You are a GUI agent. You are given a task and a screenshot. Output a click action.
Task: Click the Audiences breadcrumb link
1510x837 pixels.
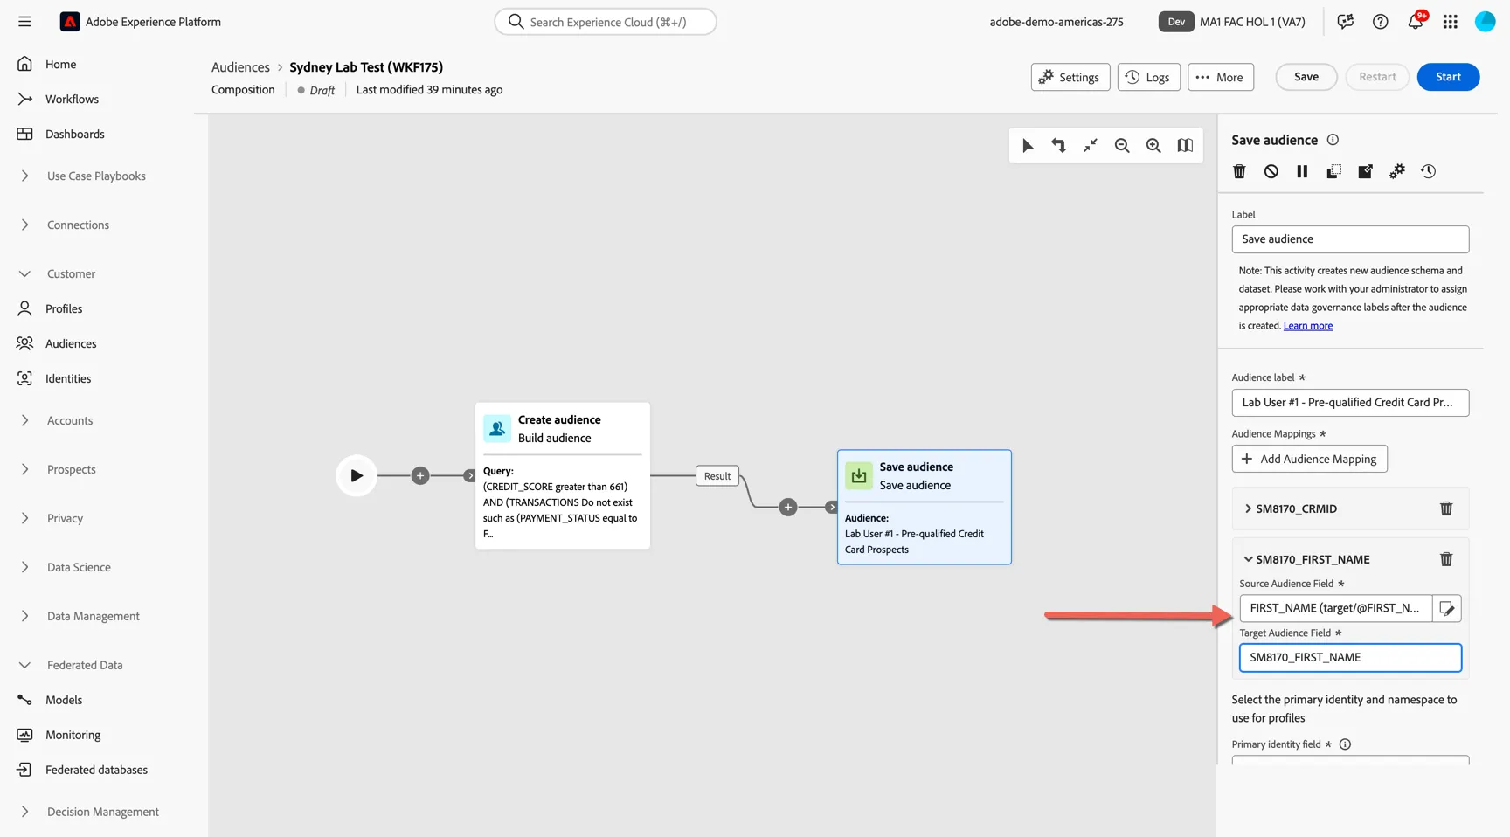(x=240, y=67)
